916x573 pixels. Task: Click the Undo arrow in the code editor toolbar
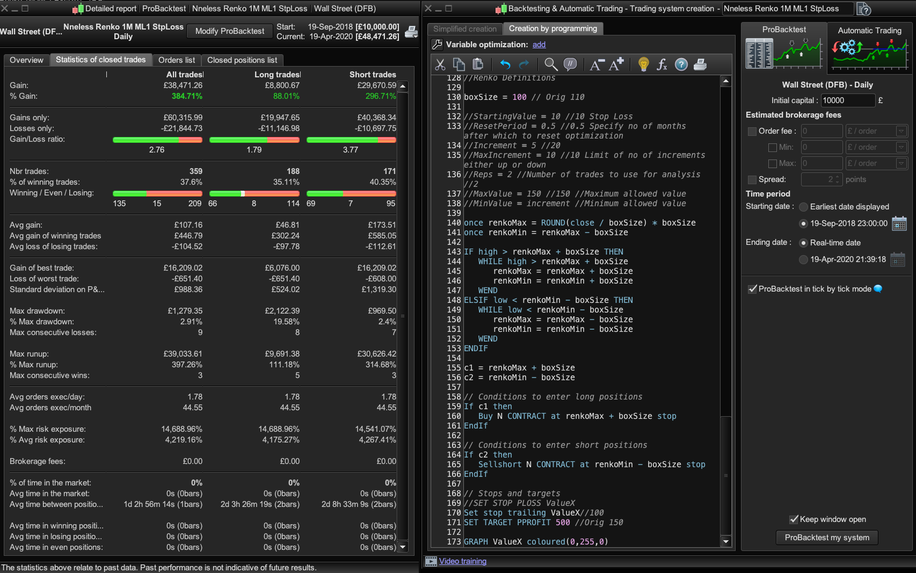(x=505, y=64)
